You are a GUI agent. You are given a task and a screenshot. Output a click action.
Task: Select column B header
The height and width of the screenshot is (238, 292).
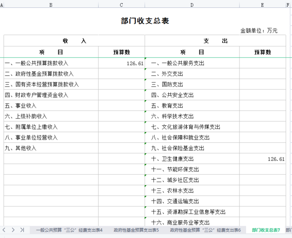(51, 5)
